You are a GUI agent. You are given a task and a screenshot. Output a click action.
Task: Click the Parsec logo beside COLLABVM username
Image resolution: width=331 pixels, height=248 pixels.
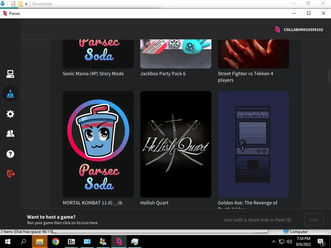(277, 29)
